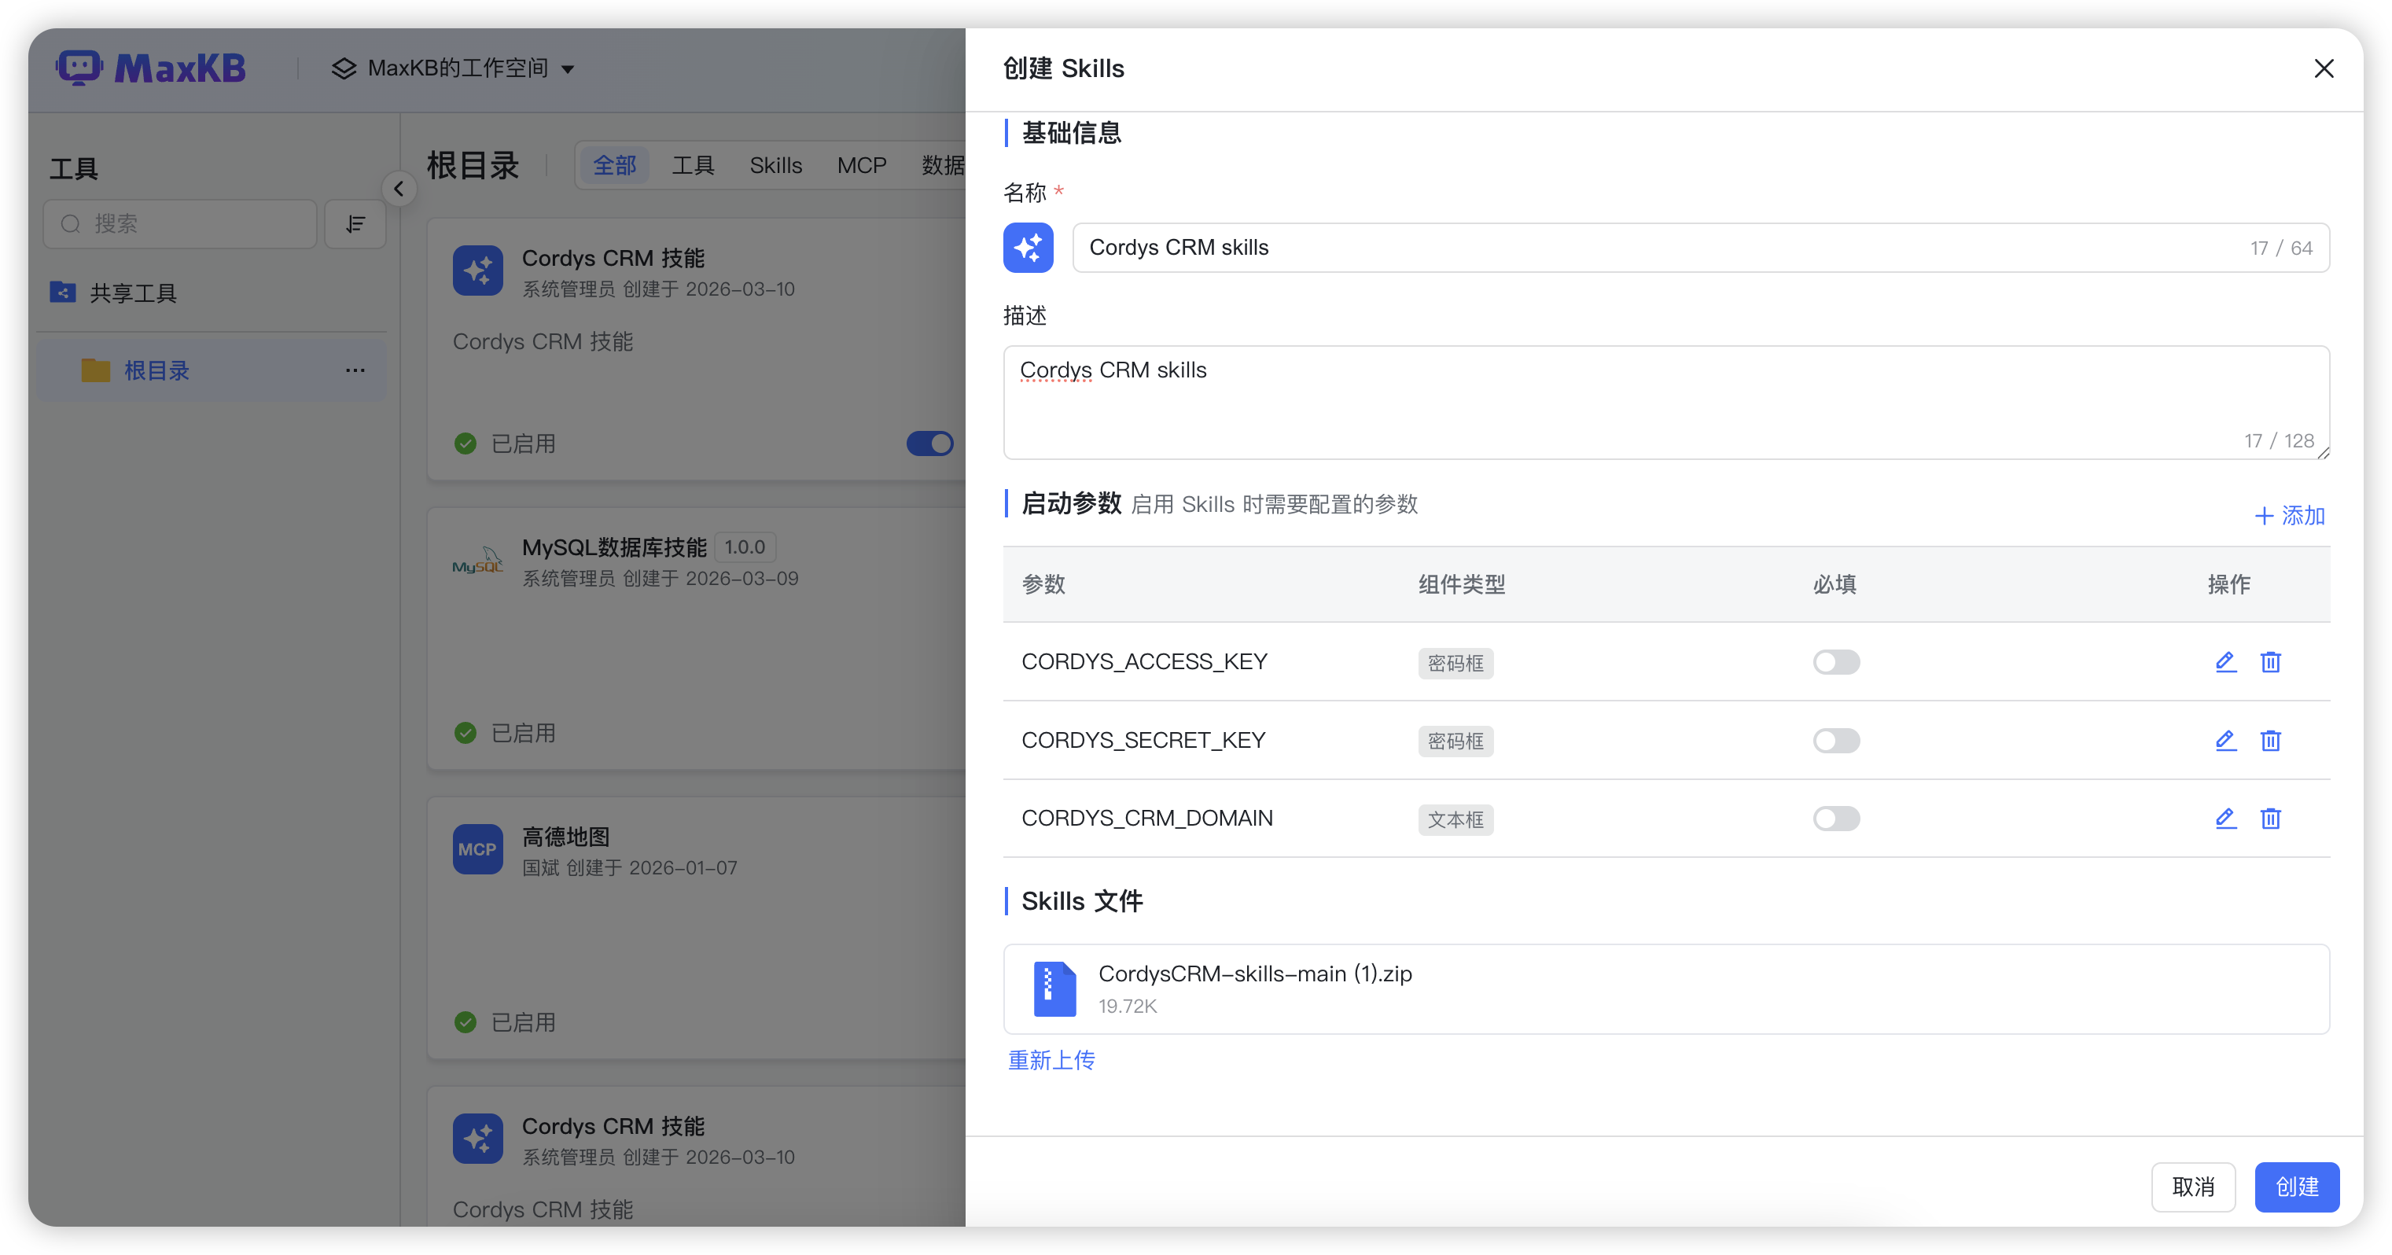The image size is (2392, 1255).
Task: Edit the CORDYS_CRM_DOMAIN parameter
Action: 2225,818
